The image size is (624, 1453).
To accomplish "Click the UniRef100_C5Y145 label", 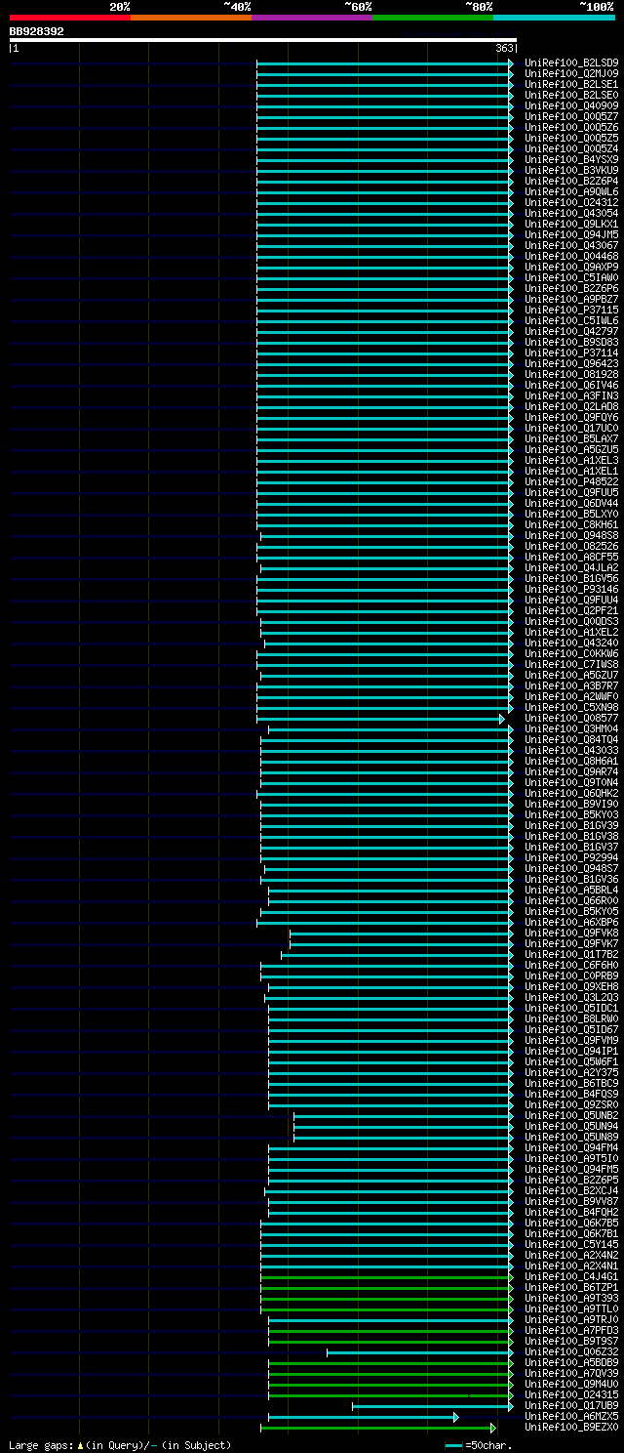I will 571,1244.
